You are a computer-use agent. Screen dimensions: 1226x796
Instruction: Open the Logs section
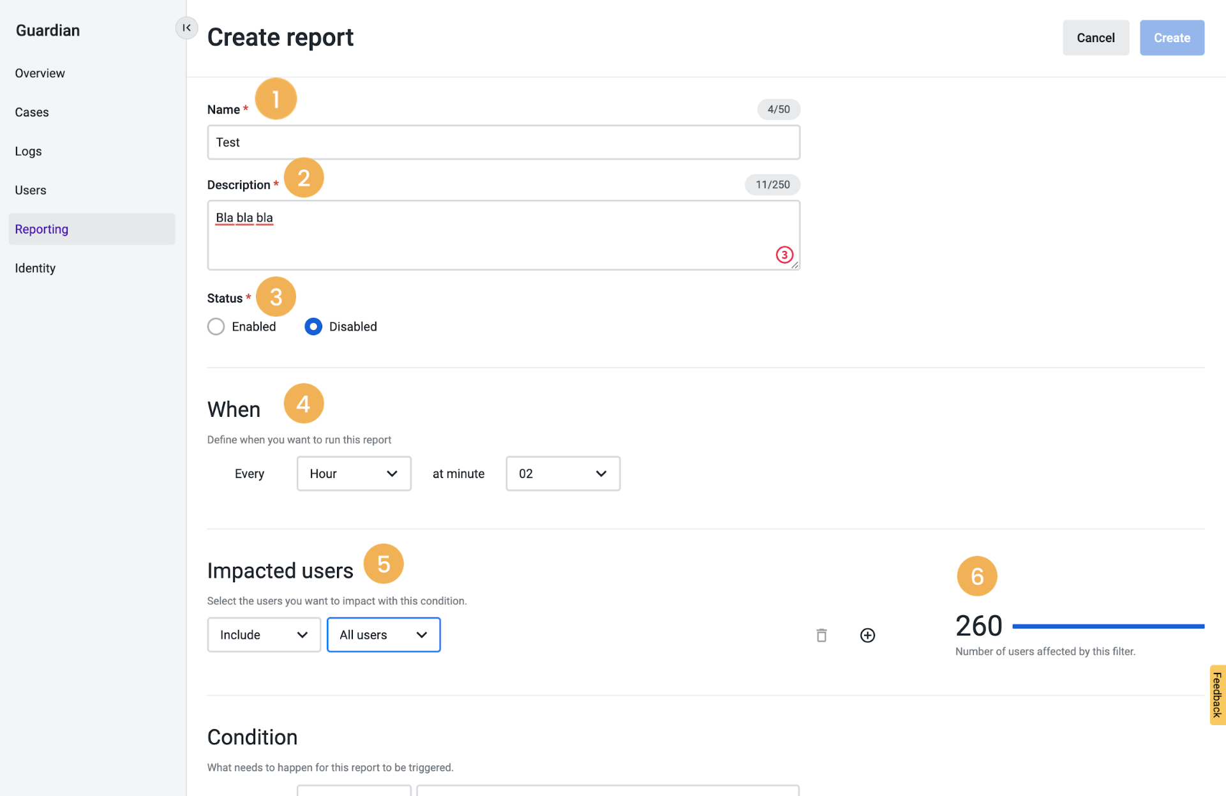point(27,151)
